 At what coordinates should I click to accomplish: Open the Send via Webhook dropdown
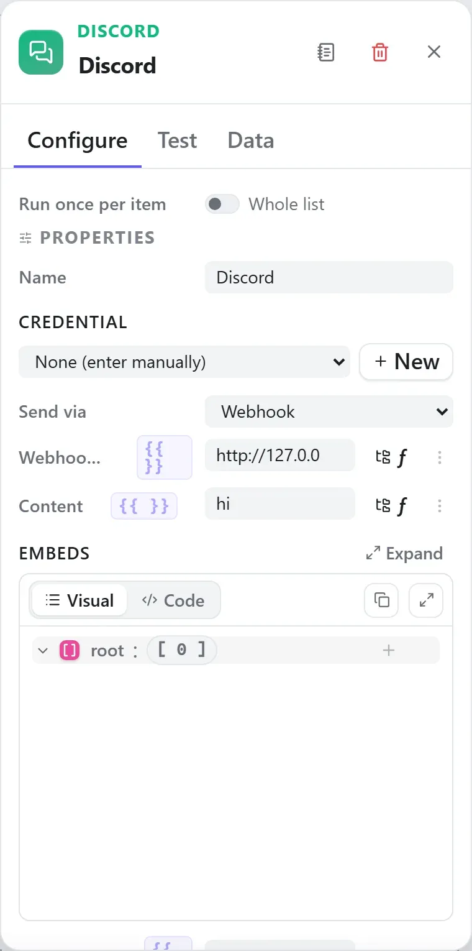[x=329, y=411]
